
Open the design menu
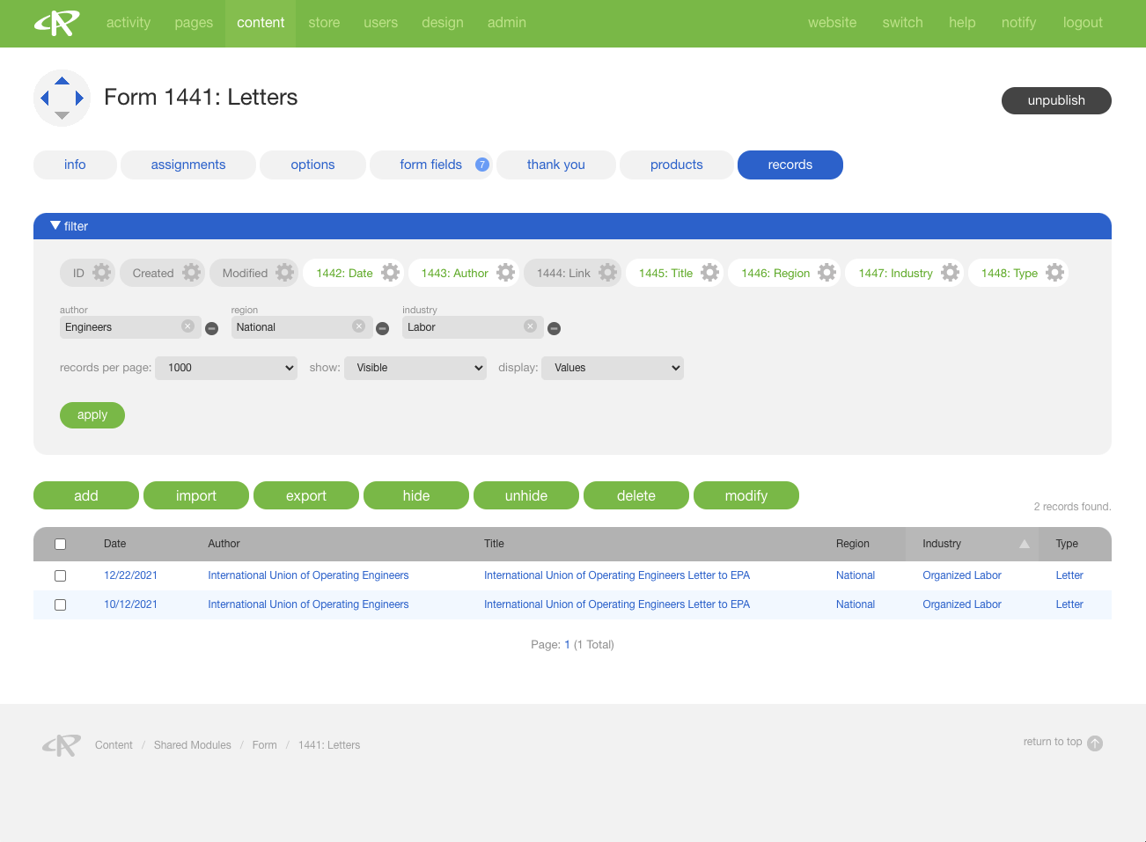pyautogui.click(x=443, y=23)
